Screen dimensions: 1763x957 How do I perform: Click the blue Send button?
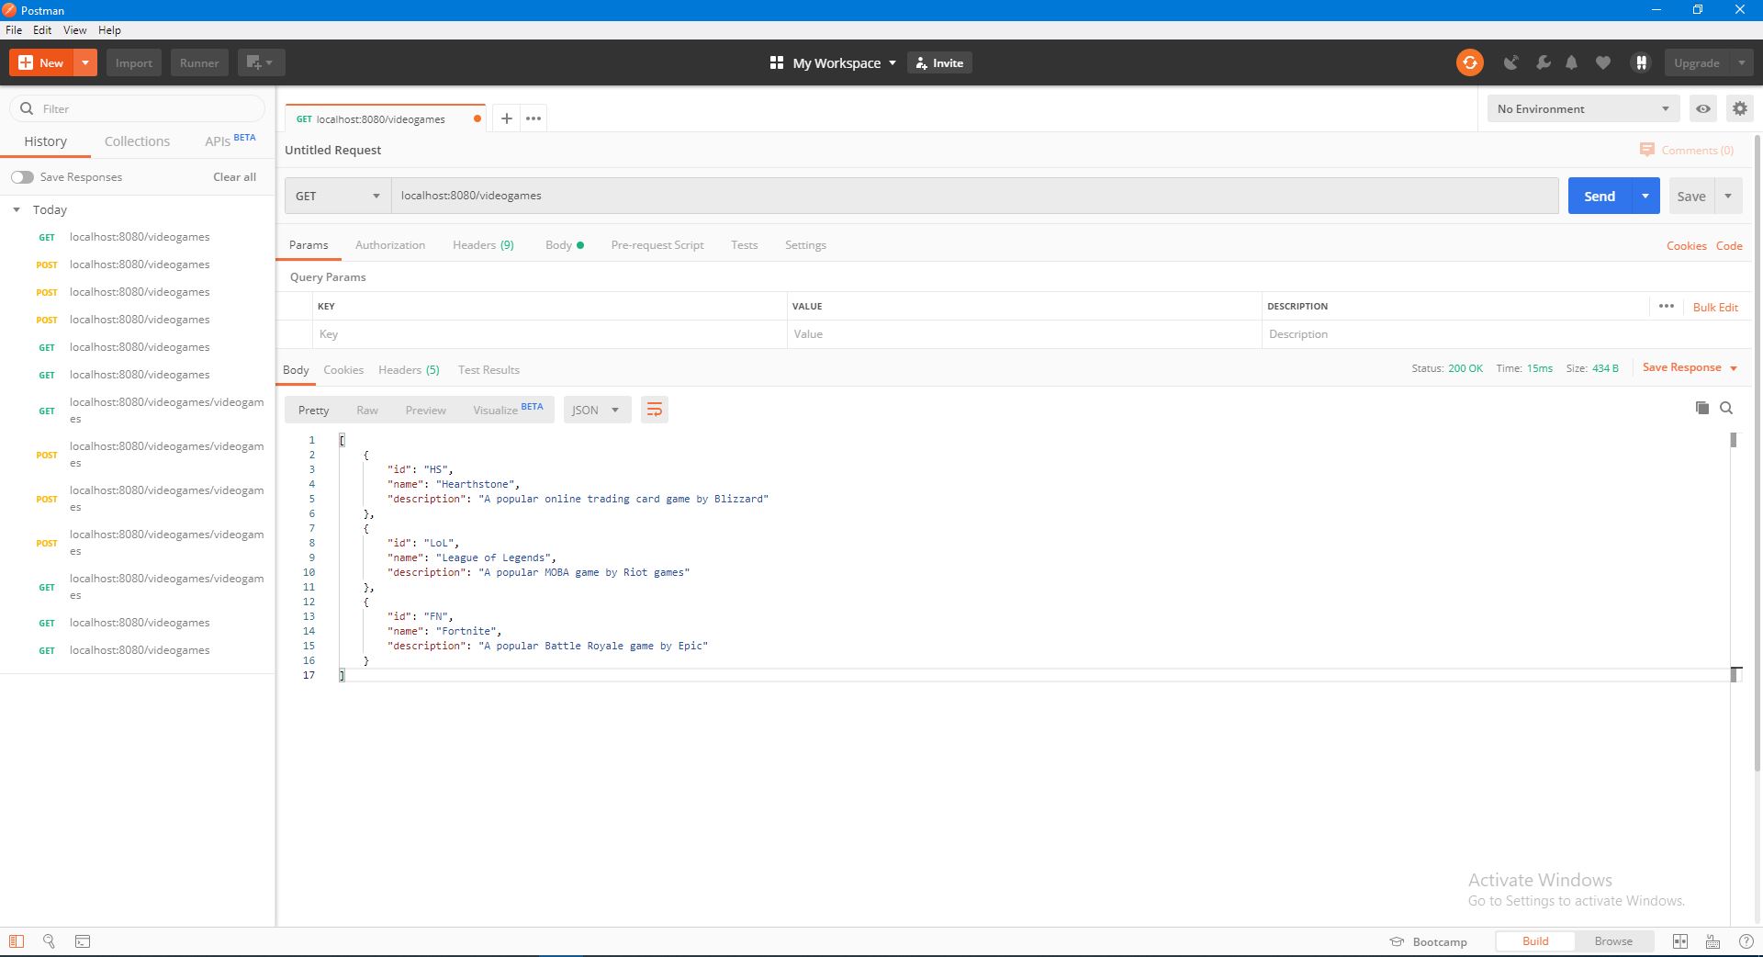(x=1599, y=196)
